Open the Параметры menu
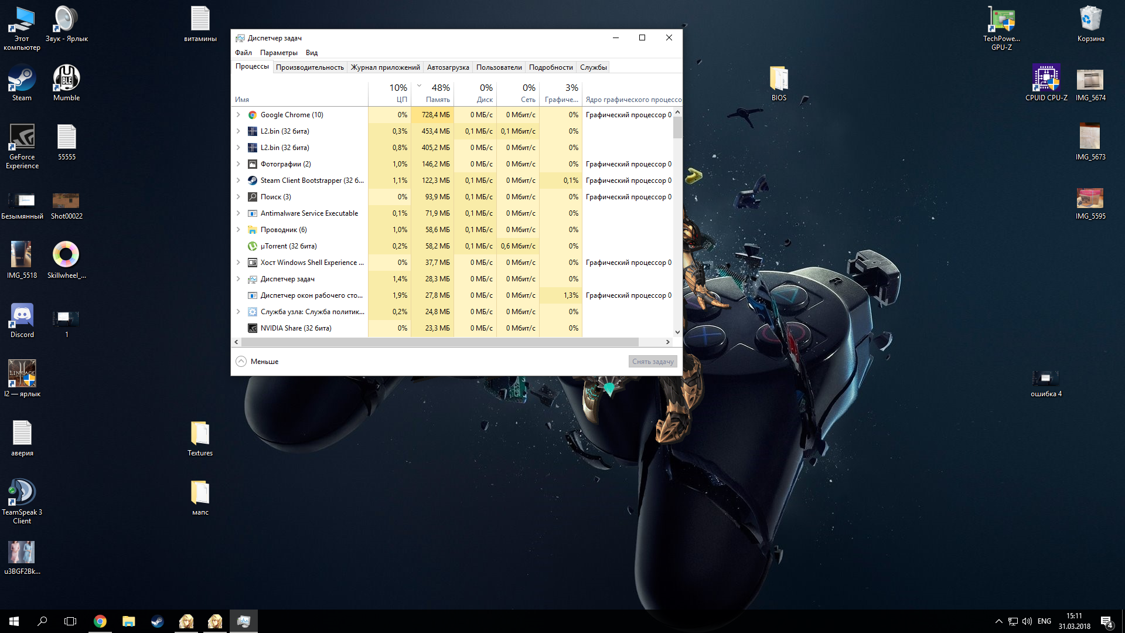Image resolution: width=1125 pixels, height=633 pixels. click(278, 53)
